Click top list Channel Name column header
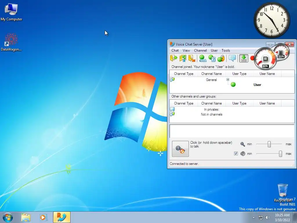 [x=211, y=74]
